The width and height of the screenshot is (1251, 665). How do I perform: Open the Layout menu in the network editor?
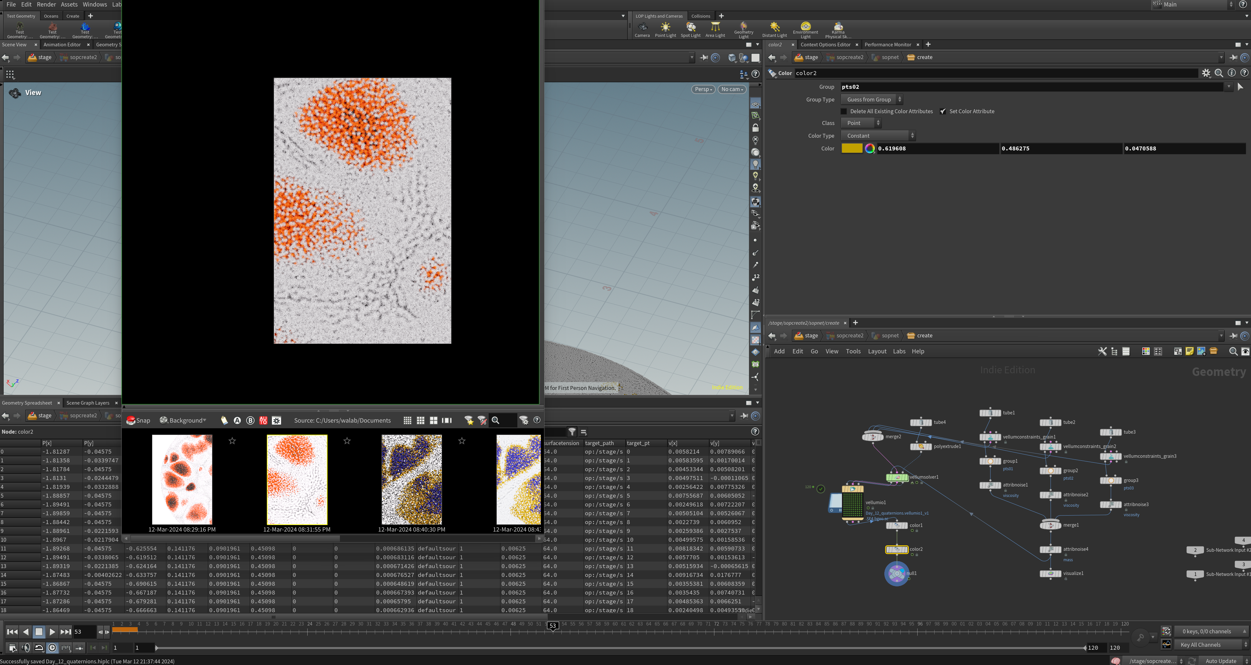pos(877,352)
